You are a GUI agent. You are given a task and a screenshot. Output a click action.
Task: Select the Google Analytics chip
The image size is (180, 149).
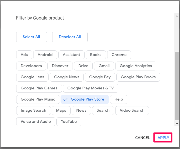coord(136,66)
